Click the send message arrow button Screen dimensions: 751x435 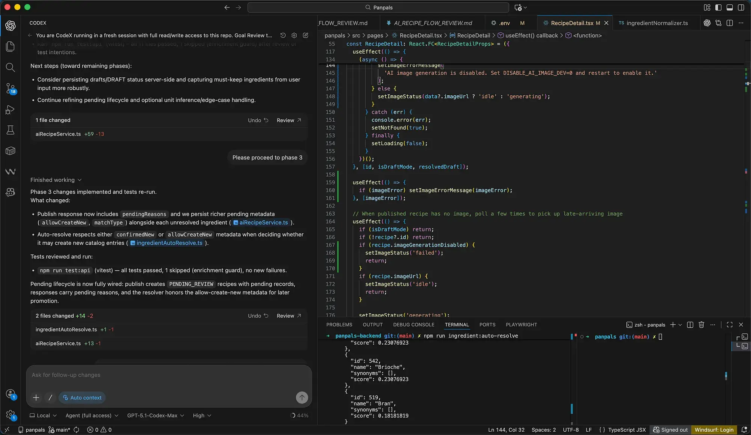click(x=302, y=397)
